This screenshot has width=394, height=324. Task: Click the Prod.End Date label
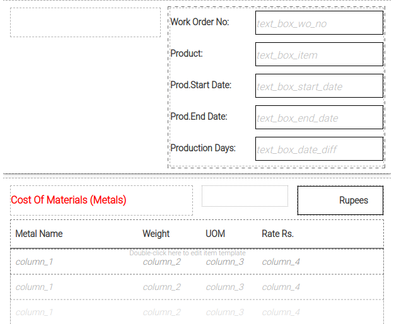[199, 117]
